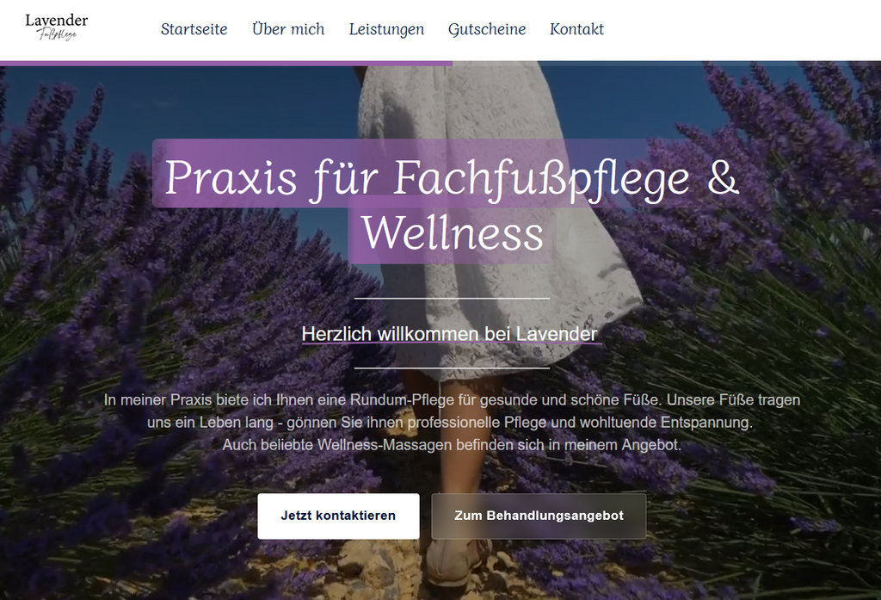
Task: Click the Jetzt kontaktieren button
Action: [338, 516]
